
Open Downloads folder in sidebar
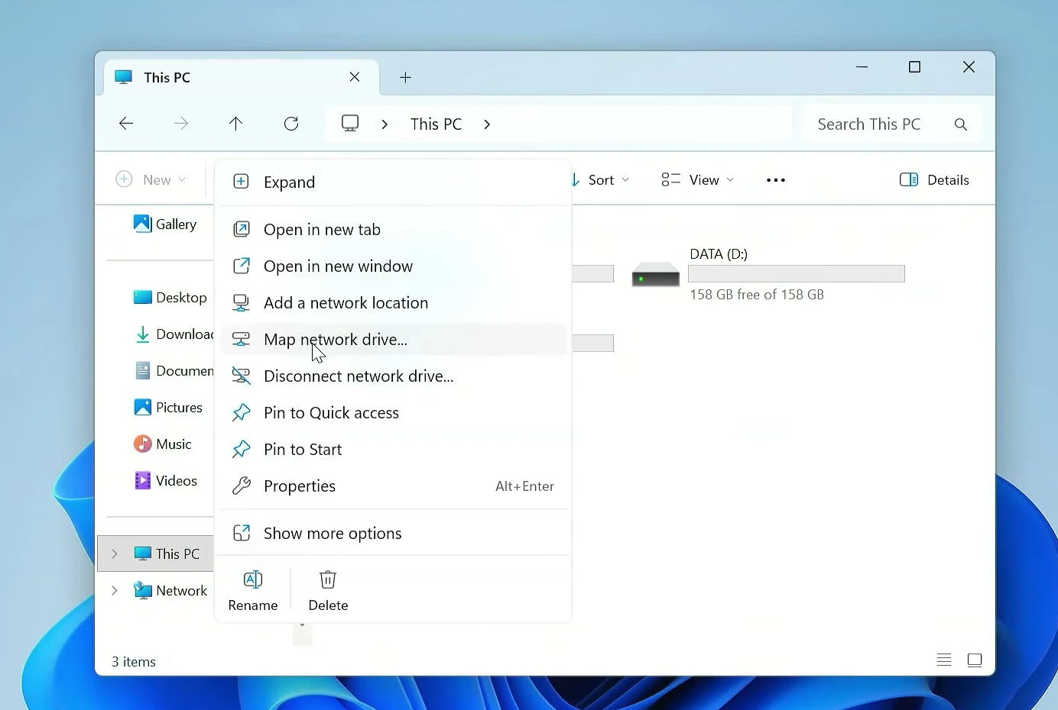174,334
